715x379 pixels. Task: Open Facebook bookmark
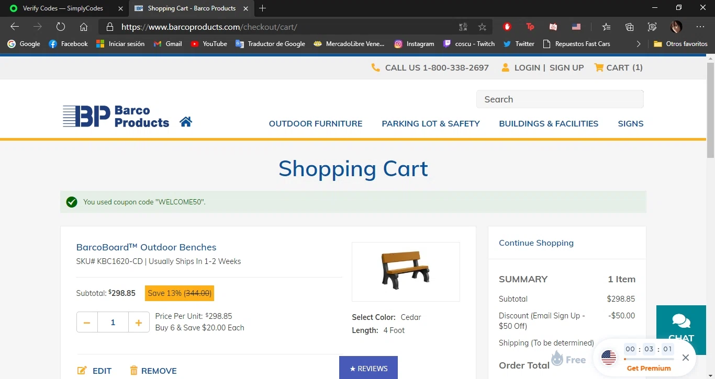click(x=68, y=44)
